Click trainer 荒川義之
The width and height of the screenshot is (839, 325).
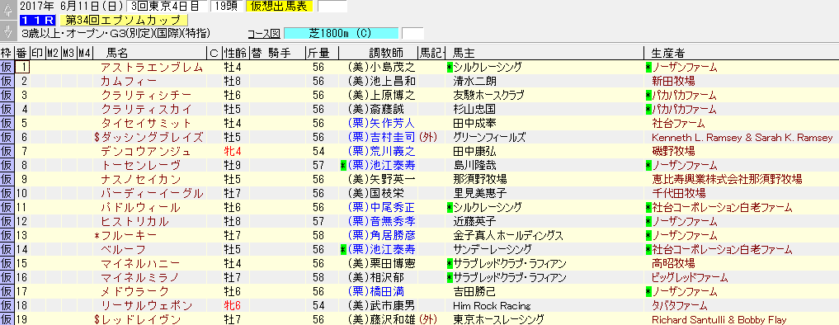[392, 151]
